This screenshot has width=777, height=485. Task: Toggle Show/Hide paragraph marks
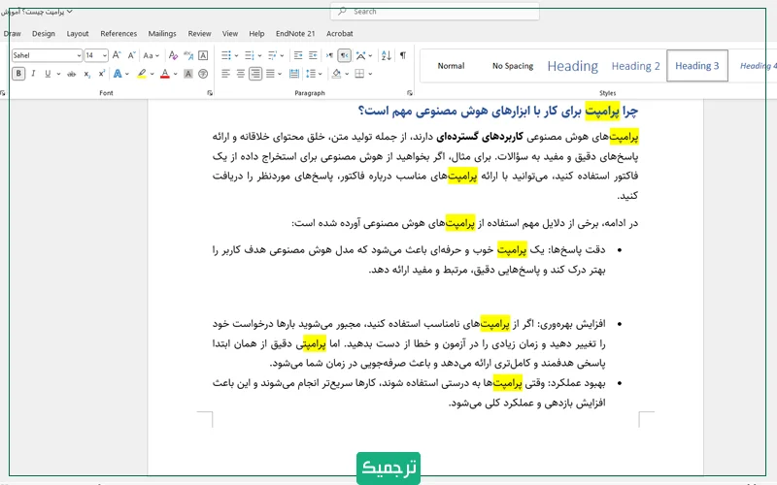pos(403,55)
